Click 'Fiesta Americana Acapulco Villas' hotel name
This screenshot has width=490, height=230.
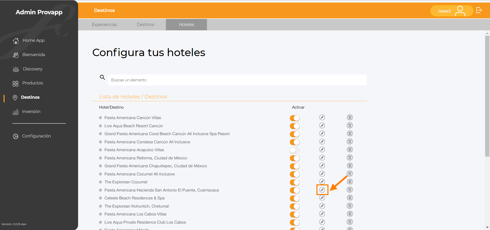[x=134, y=150]
